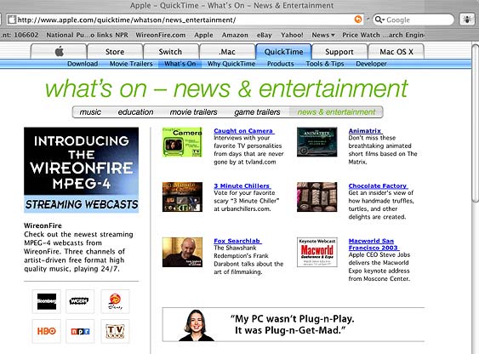The width and height of the screenshot is (479, 354).
Task: Switch to the Support tab
Action: 339,52
